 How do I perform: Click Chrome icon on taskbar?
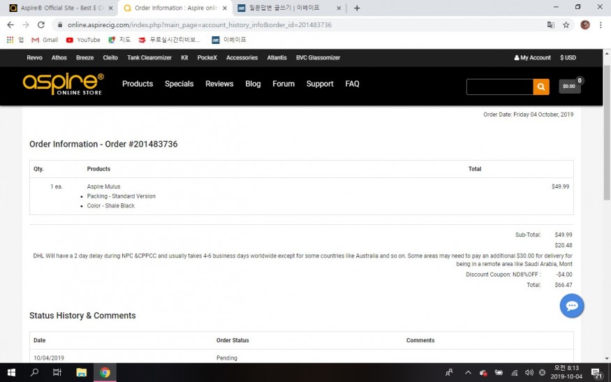coord(105,373)
